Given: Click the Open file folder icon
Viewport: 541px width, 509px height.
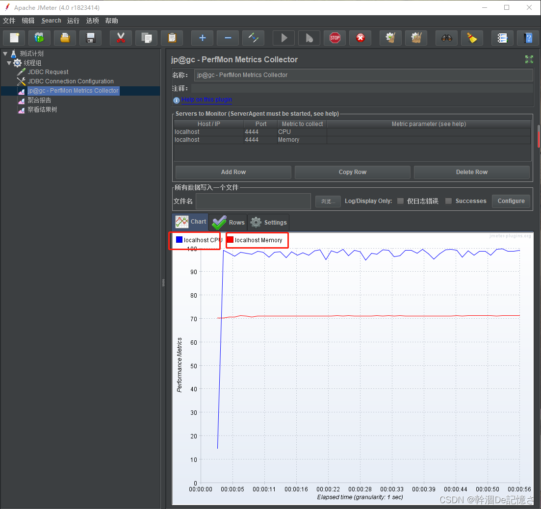Looking at the screenshot, I should [65, 38].
